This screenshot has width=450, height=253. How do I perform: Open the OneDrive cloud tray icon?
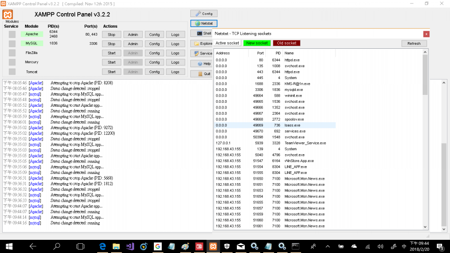pyautogui.click(x=354, y=246)
